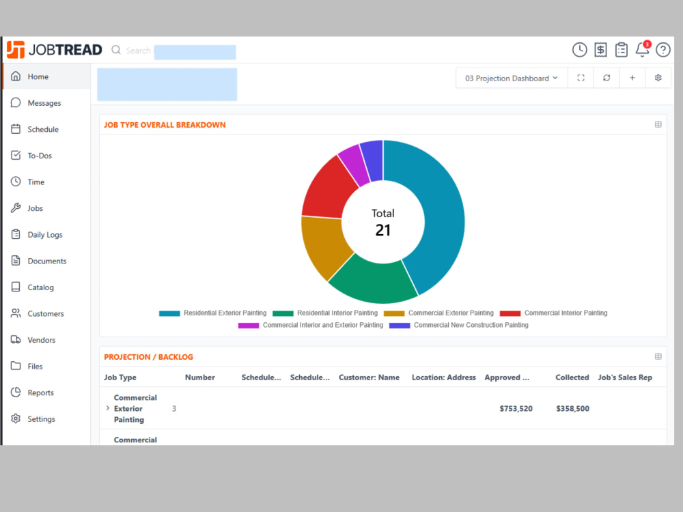Open Reports in the sidebar
Viewport: 683px width, 512px height.
pos(46,393)
